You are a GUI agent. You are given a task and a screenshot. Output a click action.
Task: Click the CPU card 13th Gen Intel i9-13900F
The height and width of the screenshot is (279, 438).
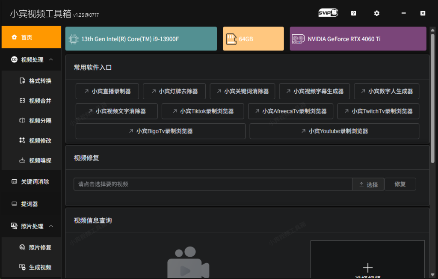point(141,39)
